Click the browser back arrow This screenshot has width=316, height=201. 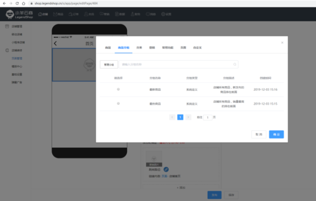click(x=4, y=3)
